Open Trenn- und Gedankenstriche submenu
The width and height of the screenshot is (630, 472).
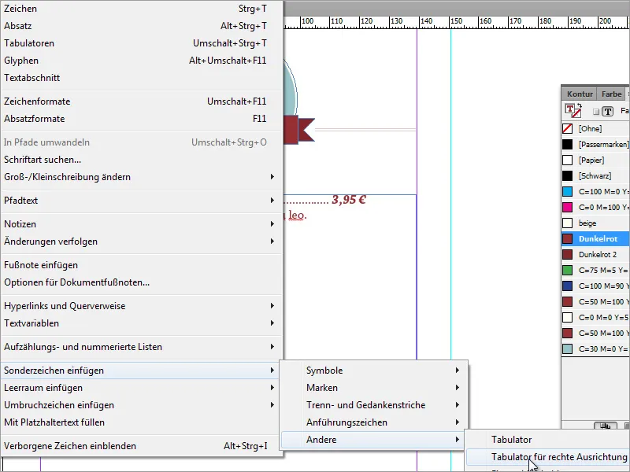[373, 405]
